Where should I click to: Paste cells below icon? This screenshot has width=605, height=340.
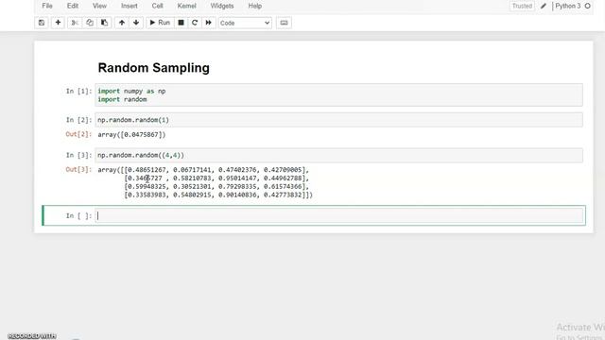[104, 23]
